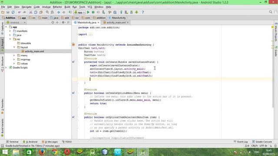This screenshot has height=156, width=278.
Task: Toggle the TODO tool window
Action: click(67, 142)
